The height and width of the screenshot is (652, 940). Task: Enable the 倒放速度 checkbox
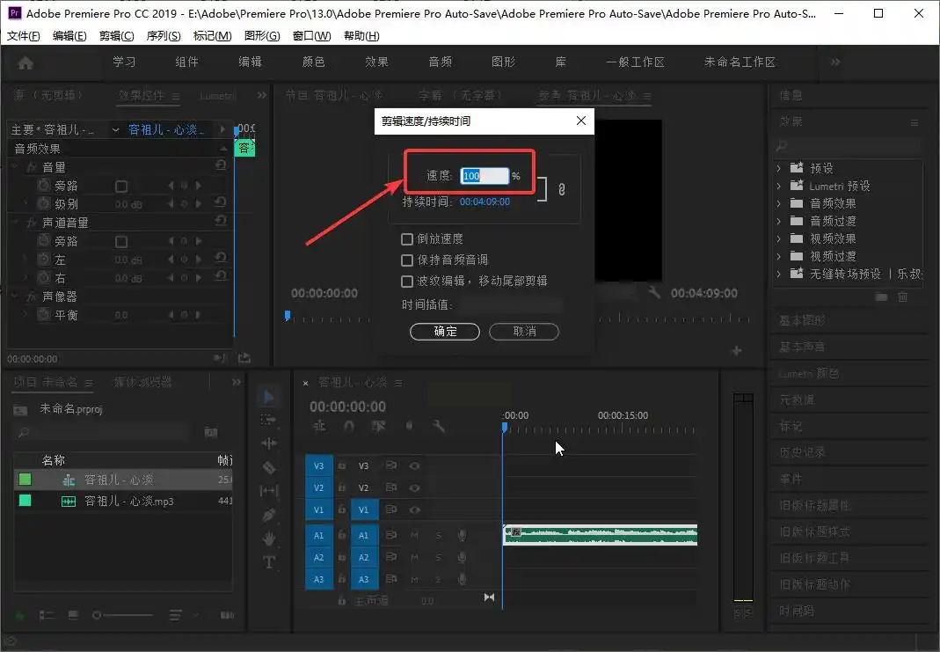tap(406, 239)
